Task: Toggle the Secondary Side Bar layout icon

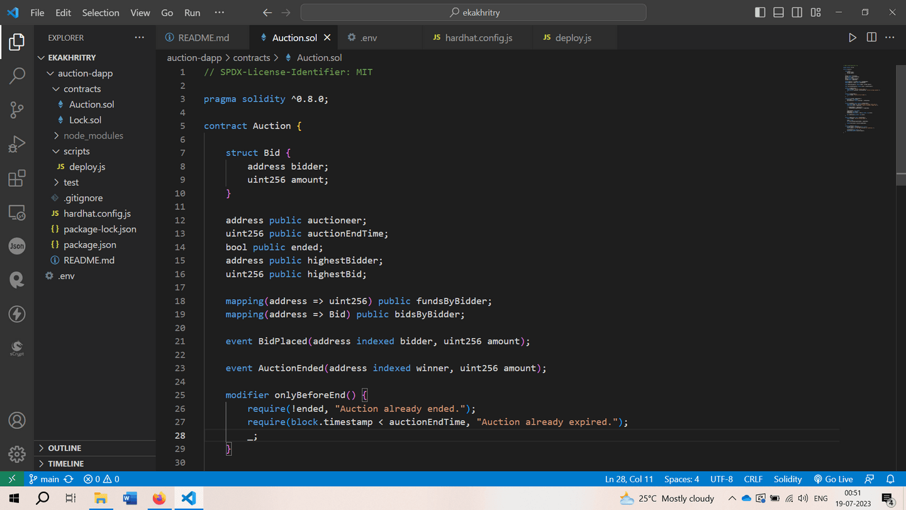Action: (x=797, y=13)
